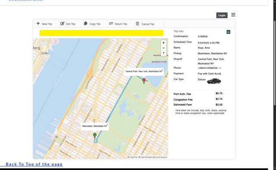Click the Estimated Fare $3.50 amount

219,105
